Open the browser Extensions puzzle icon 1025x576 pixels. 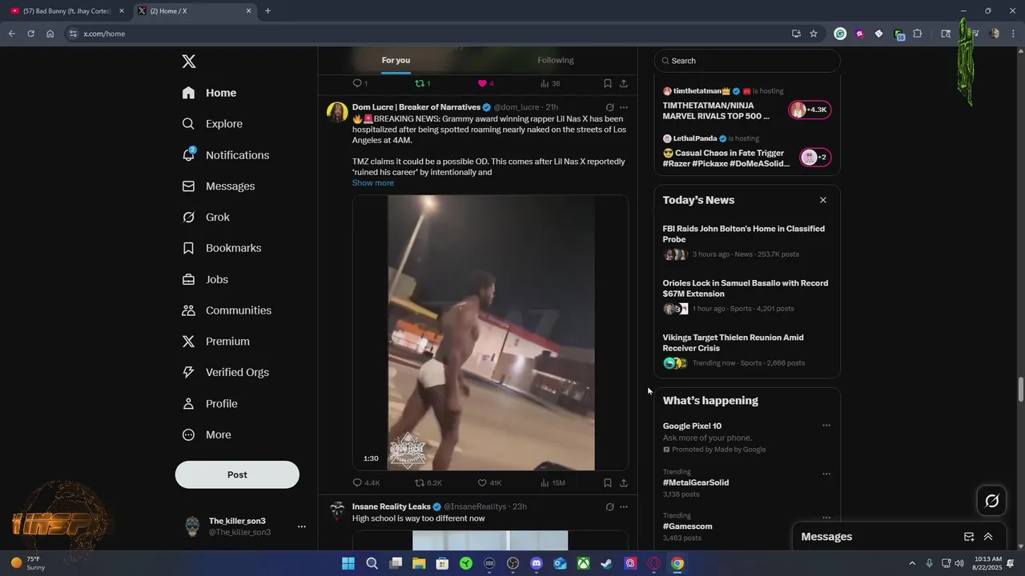coord(918,34)
